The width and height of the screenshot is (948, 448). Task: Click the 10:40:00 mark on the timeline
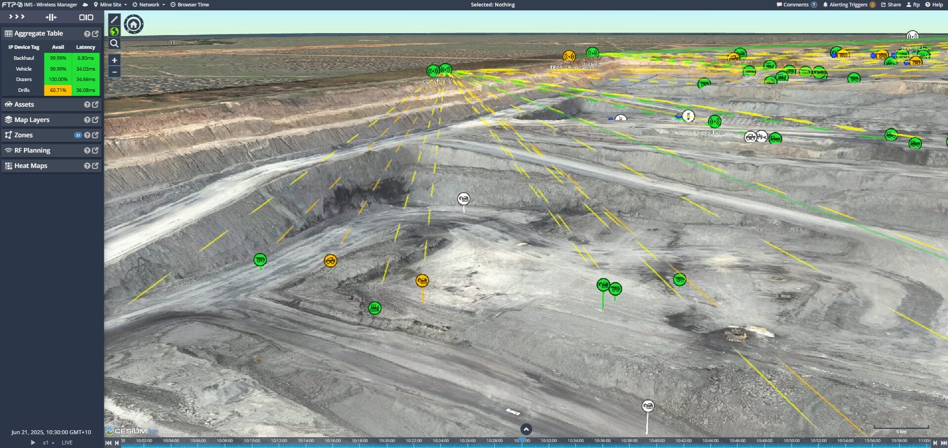[x=657, y=441]
